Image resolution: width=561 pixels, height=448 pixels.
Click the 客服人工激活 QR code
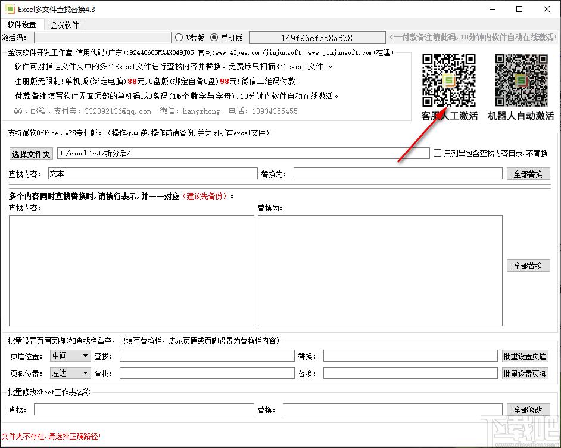pyautogui.click(x=448, y=80)
